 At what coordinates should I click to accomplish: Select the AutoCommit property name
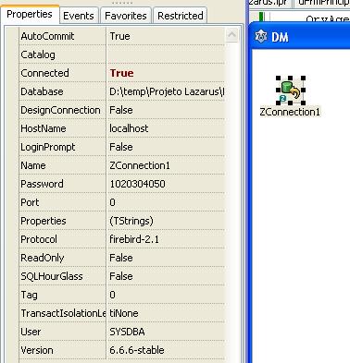point(47,36)
